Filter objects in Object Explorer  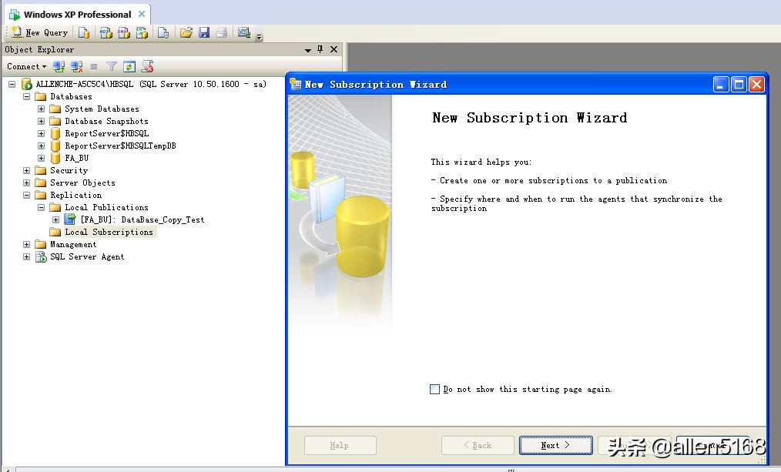pos(112,67)
